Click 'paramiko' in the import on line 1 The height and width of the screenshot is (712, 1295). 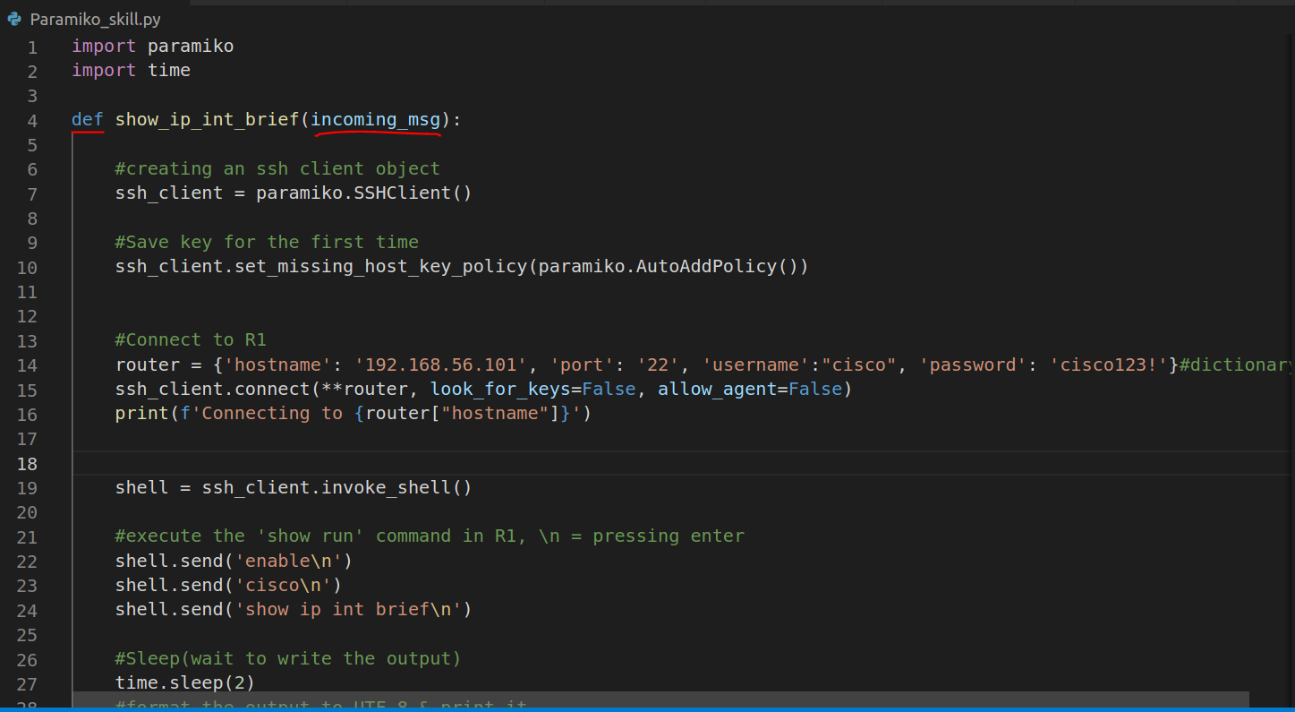click(191, 46)
